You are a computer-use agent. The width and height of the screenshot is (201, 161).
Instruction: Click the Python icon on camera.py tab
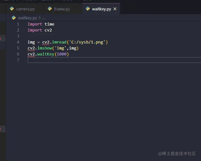(x=12, y=9)
